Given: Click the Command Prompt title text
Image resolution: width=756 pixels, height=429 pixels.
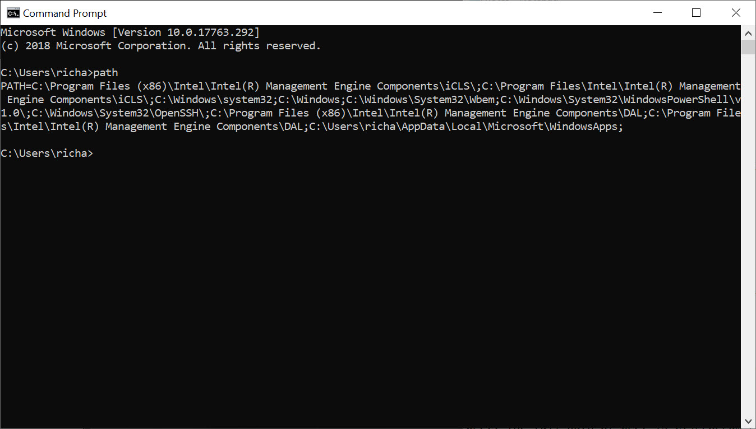Looking at the screenshot, I should 64,12.
